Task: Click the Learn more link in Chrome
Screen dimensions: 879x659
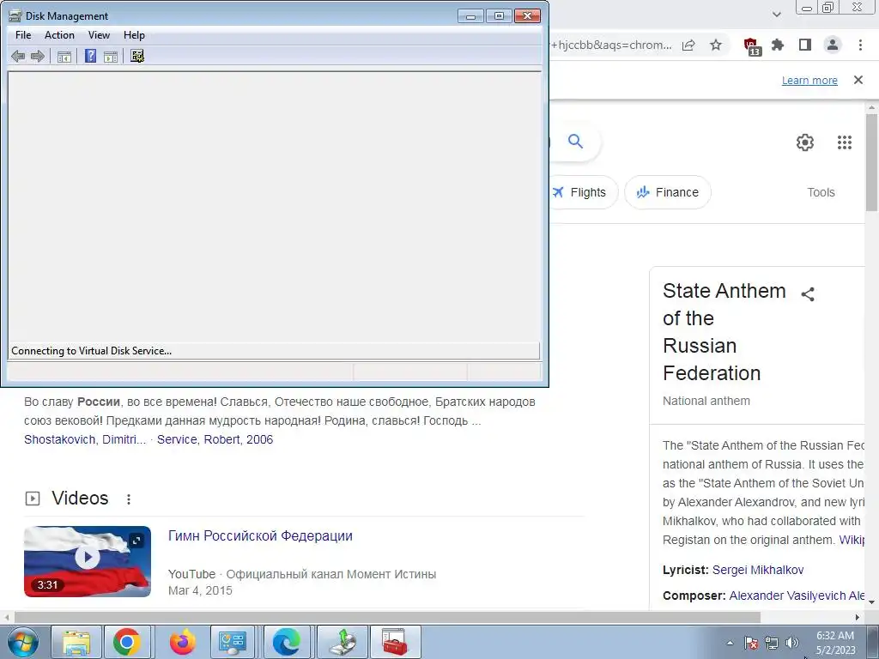Action: tap(809, 80)
